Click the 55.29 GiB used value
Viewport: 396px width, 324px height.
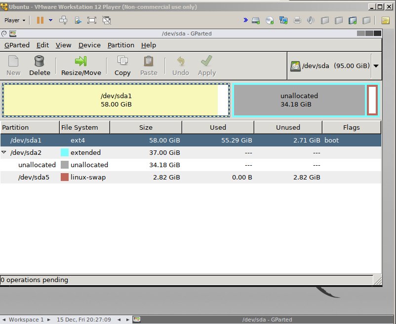click(x=237, y=140)
